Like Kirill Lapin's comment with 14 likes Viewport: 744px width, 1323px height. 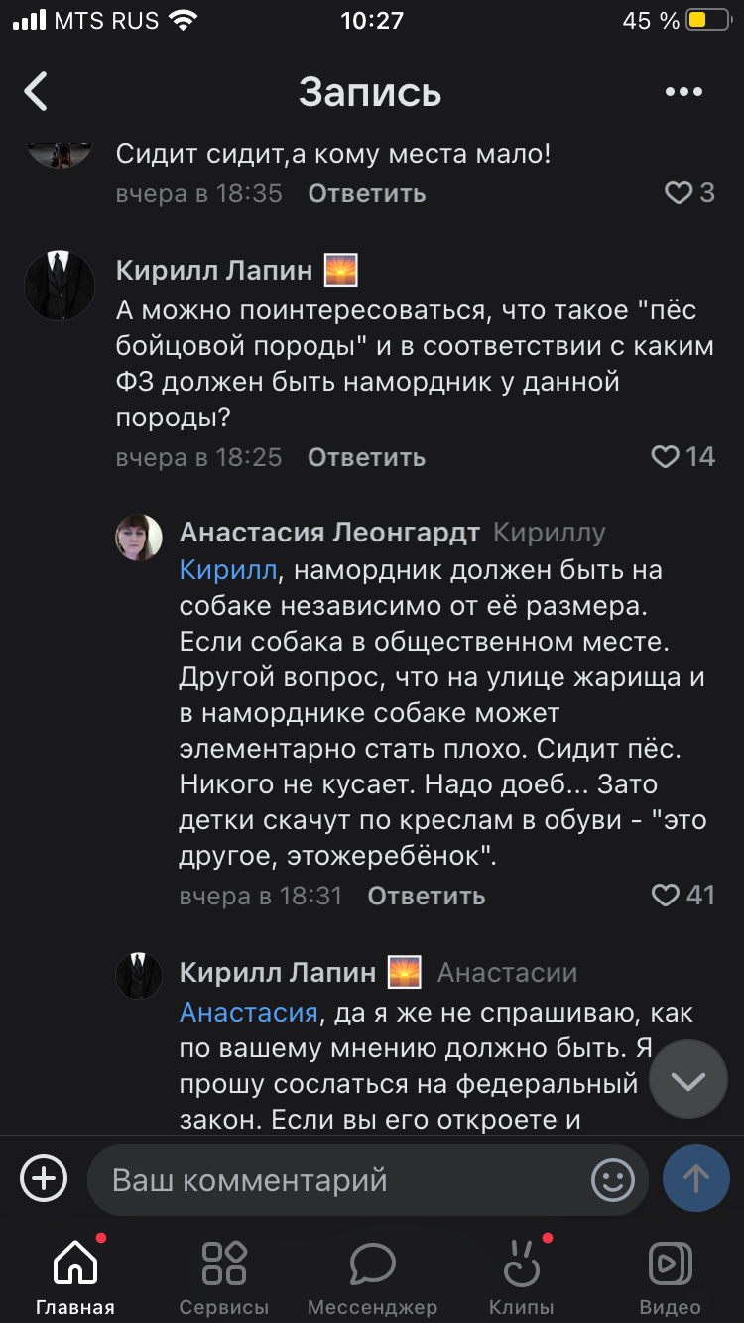pyautogui.click(x=665, y=456)
